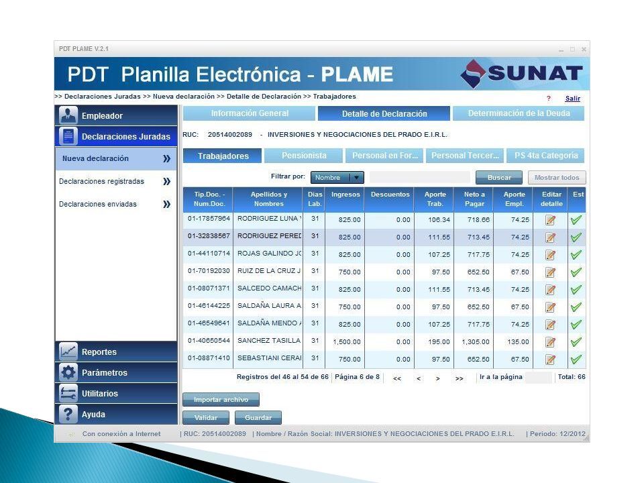This screenshot has height=483, width=644.
Task: Click the Ayuda question mark icon
Action: pos(68,414)
